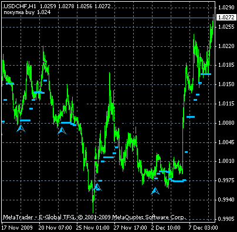Click the 17 Nov 2009 date label

click(17, 228)
